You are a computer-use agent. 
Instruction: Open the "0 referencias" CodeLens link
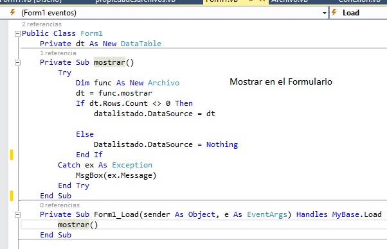click(60, 205)
